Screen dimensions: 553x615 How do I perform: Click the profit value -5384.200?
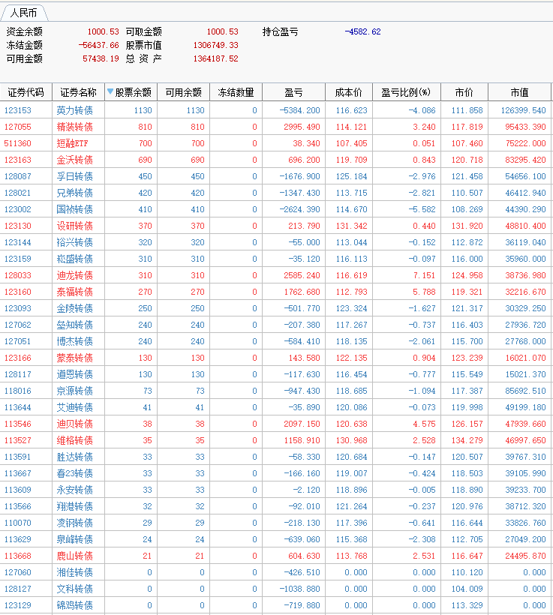click(300, 110)
